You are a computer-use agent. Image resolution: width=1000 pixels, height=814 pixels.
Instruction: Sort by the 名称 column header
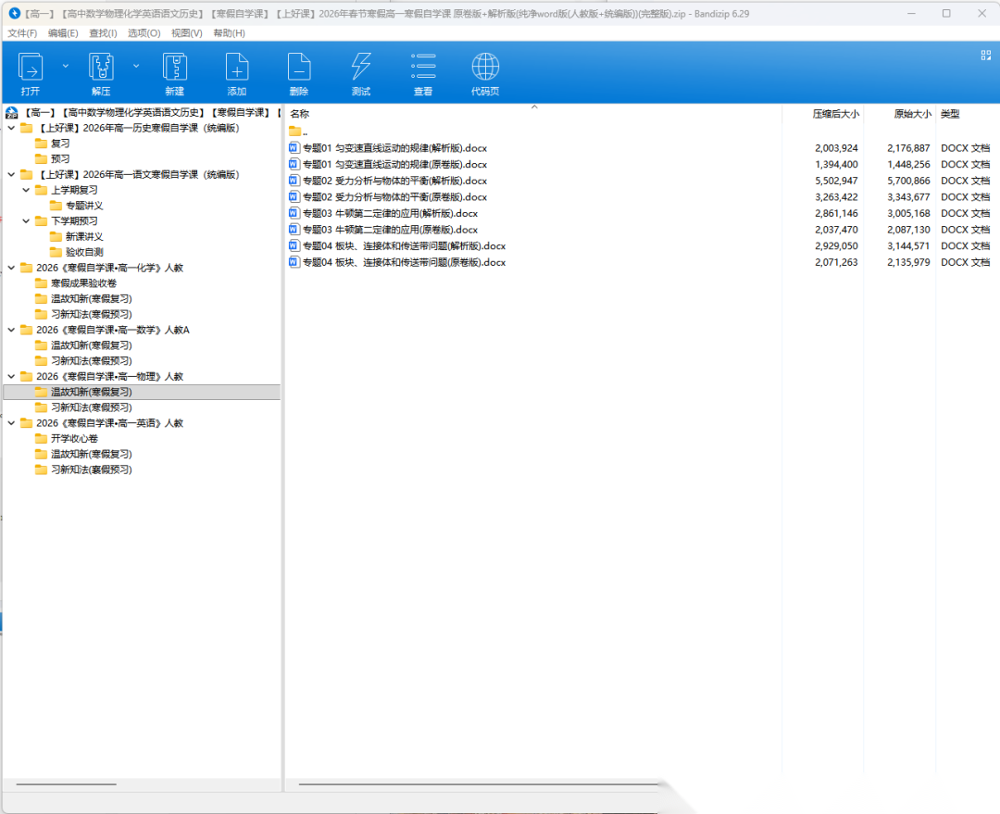click(x=299, y=114)
